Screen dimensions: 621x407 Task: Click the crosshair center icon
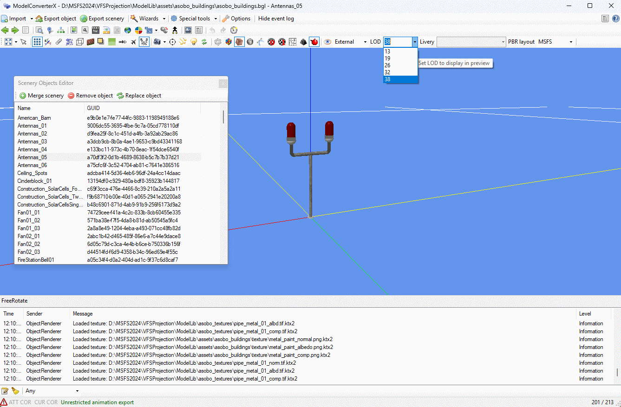(172, 42)
